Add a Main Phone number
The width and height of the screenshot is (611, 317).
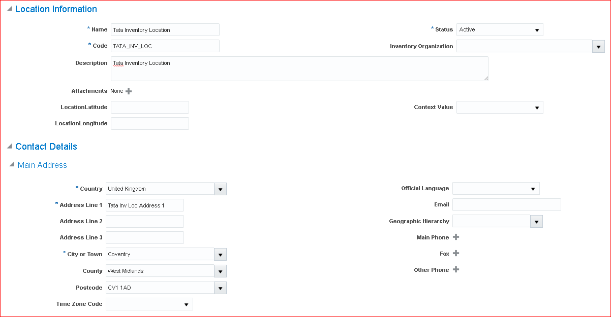click(x=456, y=237)
